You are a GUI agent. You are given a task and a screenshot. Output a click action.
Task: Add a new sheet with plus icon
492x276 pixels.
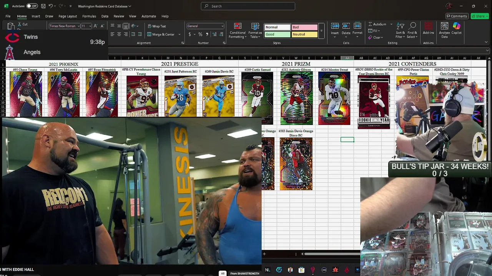click(x=264, y=254)
